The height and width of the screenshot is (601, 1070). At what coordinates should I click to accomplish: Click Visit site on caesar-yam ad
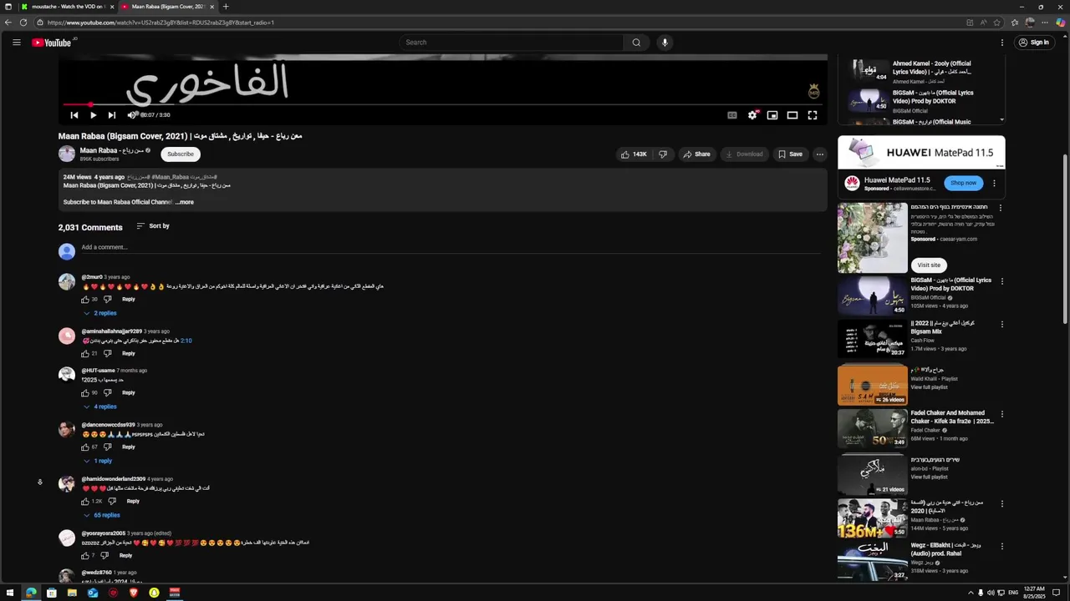tap(929, 265)
